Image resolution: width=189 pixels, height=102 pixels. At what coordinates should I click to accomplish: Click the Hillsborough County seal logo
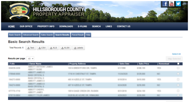click(20, 11)
